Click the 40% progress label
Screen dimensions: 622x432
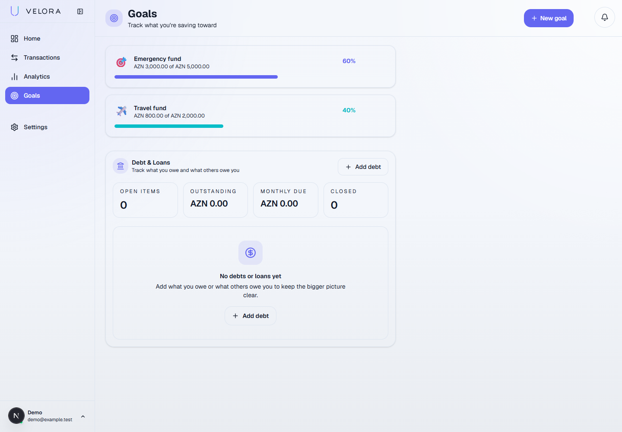pos(349,110)
